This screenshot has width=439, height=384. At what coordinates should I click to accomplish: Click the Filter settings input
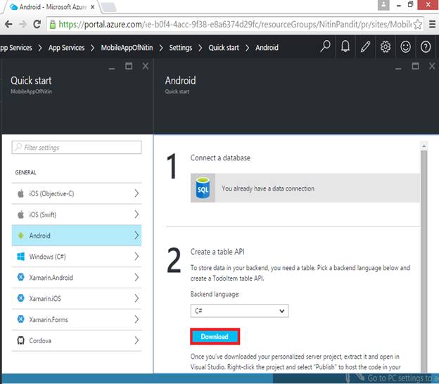tap(77, 147)
